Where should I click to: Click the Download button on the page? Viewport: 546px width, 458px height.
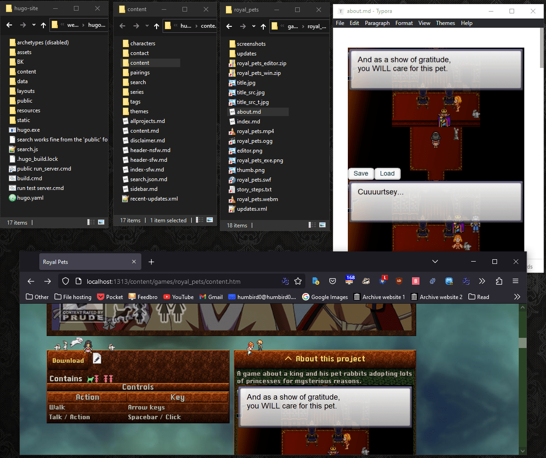[68, 360]
